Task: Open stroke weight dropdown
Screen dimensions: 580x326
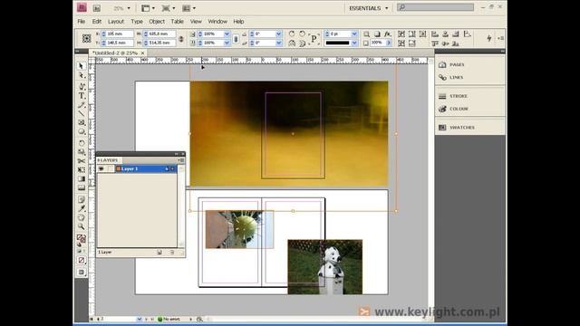Action: [x=354, y=34]
